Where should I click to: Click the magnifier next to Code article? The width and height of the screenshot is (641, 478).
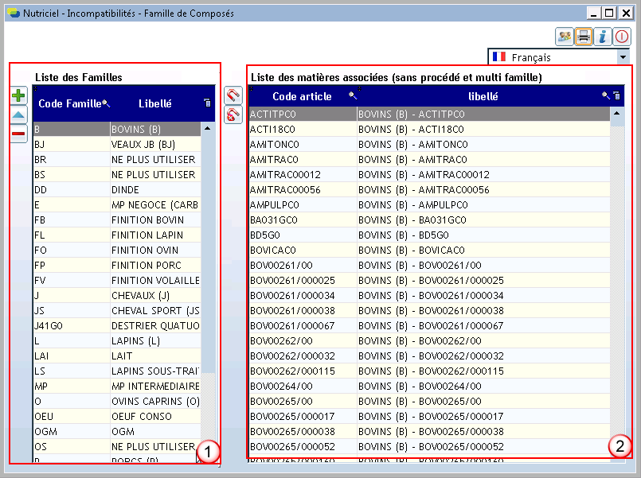353,95
